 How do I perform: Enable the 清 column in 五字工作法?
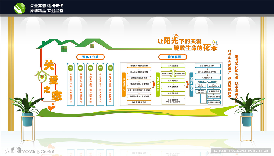(110, 67)
